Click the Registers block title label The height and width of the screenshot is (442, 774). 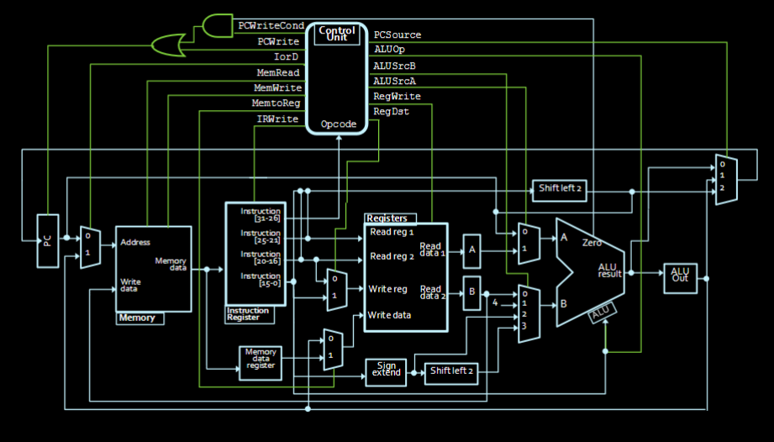click(x=387, y=218)
